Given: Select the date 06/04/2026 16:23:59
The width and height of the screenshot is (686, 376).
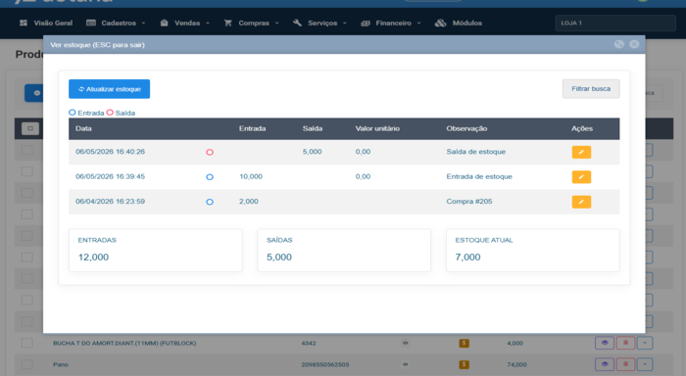Looking at the screenshot, I should 110,202.
